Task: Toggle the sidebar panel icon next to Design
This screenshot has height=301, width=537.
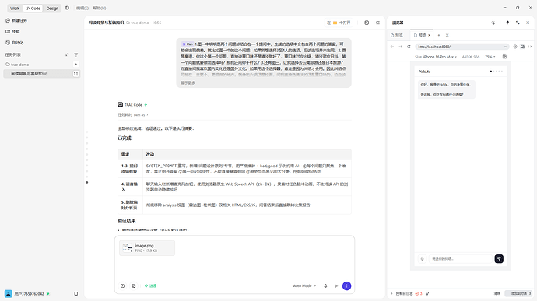Action: (x=67, y=8)
